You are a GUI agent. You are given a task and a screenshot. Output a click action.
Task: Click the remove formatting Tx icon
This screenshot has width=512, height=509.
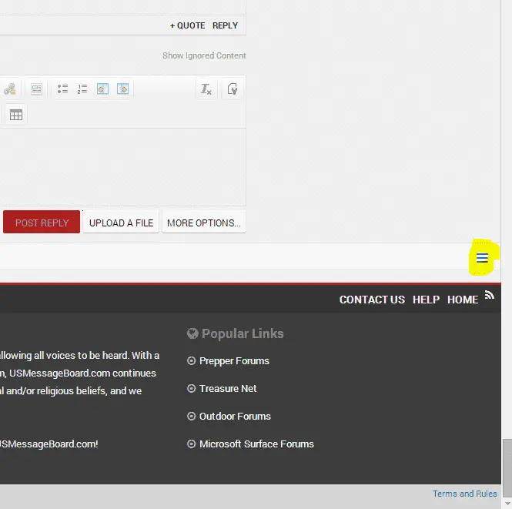pyautogui.click(x=206, y=89)
